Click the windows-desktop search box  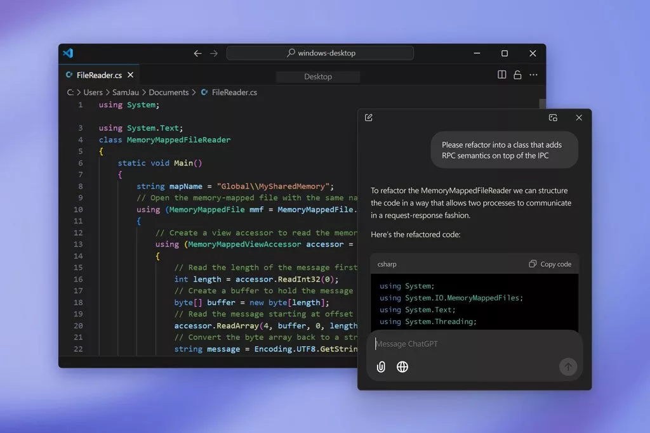click(320, 53)
